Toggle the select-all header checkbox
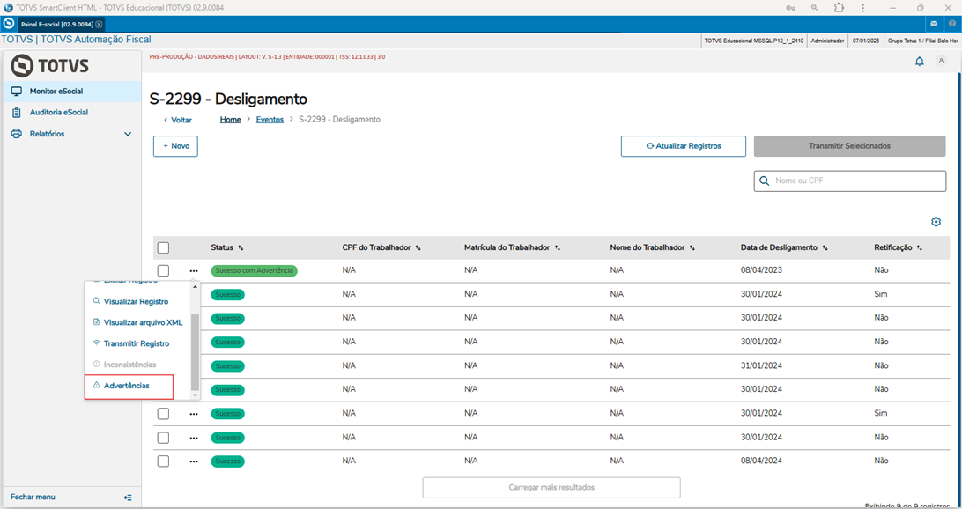Image resolution: width=962 pixels, height=509 pixels. [163, 247]
